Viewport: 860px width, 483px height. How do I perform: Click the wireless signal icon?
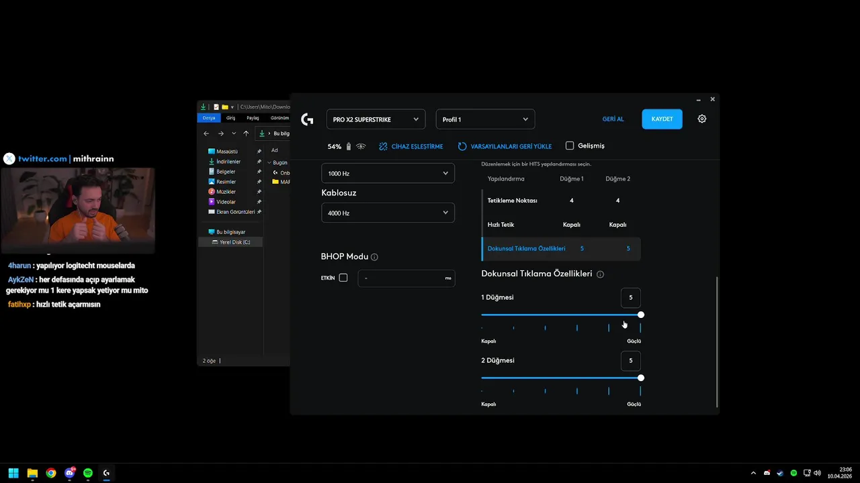click(361, 146)
